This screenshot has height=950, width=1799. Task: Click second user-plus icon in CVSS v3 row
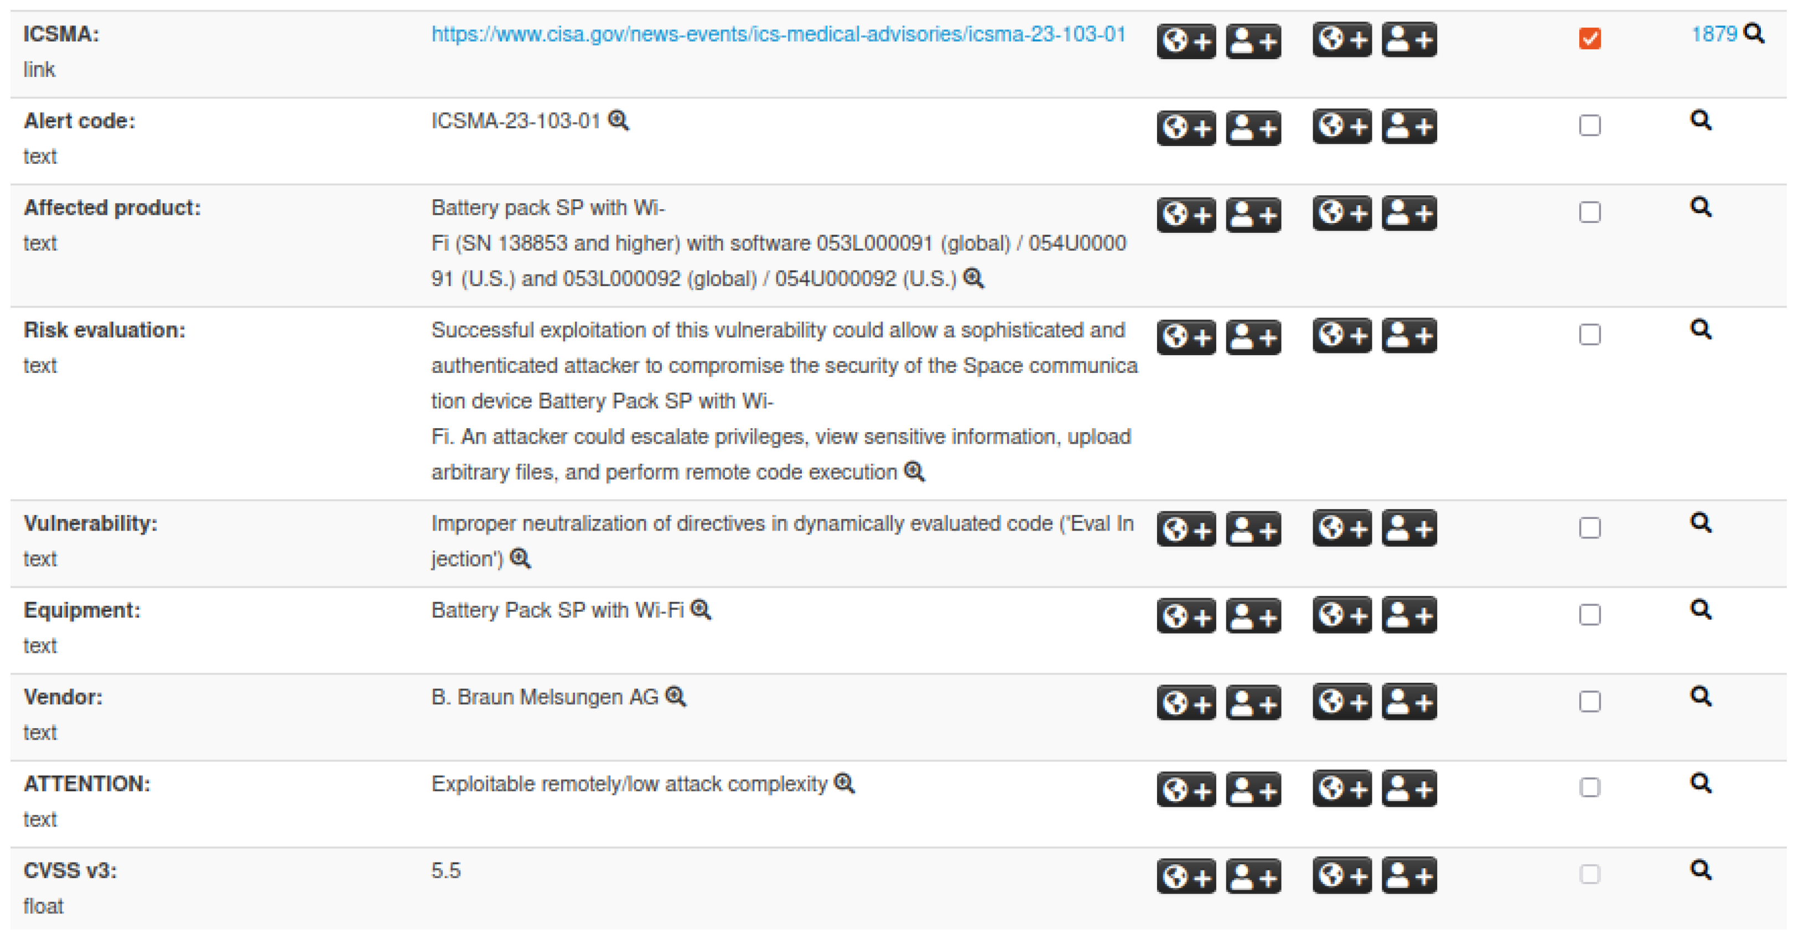tap(1409, 875)
